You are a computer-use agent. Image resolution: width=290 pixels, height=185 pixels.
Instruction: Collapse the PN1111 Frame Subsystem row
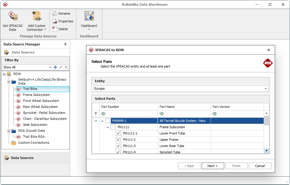pos(108,127)
